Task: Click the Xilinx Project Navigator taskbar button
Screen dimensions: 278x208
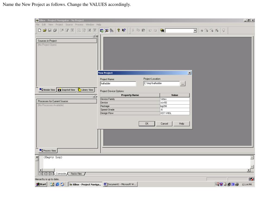Action: click(86, 184)
